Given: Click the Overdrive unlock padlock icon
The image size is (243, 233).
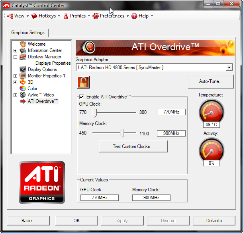Looking at the screenshot, I should tap(83, 82).
